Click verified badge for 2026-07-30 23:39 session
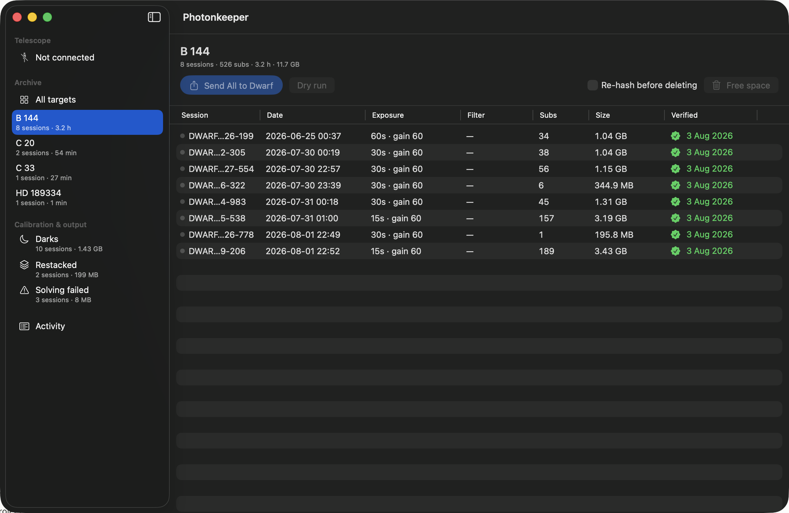789x513 pixels. pyautogui.click(x=676, y=185)
